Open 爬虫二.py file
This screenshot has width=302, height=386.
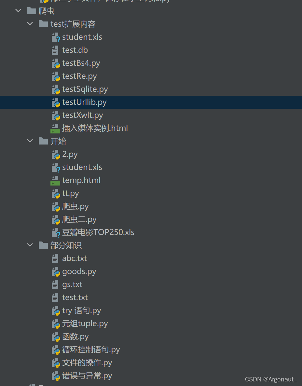pyautogui.click(x=79, y=219)
